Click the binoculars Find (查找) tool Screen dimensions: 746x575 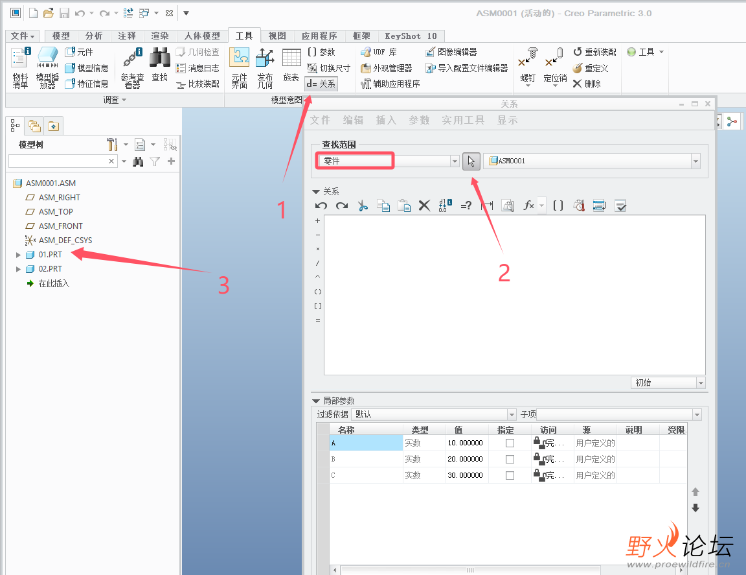click(160, 65)
